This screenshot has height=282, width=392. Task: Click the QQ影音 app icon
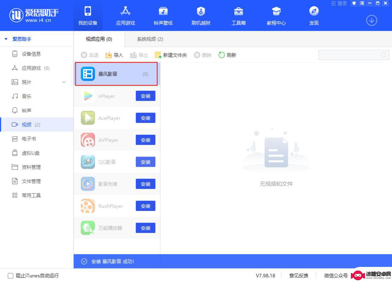click(88, 162)
